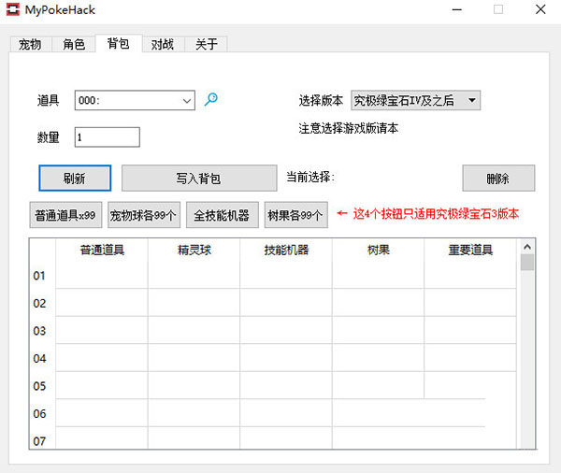Click the MyPokeHack app icon in title bar
Viewport: 561px width, 473px height.
coord(13,9)
